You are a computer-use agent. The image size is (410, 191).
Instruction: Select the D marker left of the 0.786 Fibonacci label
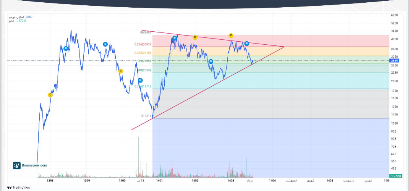tap(140, 80)
